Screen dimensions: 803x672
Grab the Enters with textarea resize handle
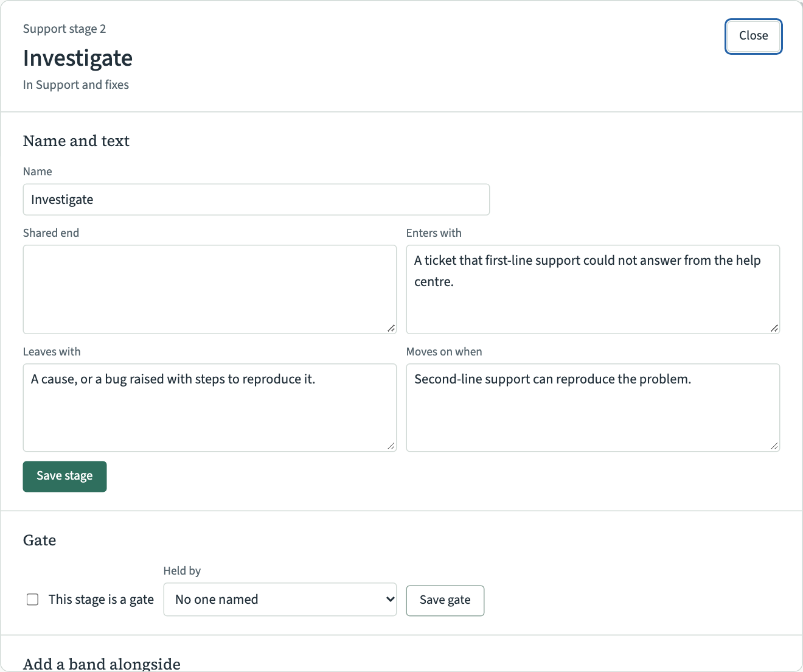coord(774,328)
